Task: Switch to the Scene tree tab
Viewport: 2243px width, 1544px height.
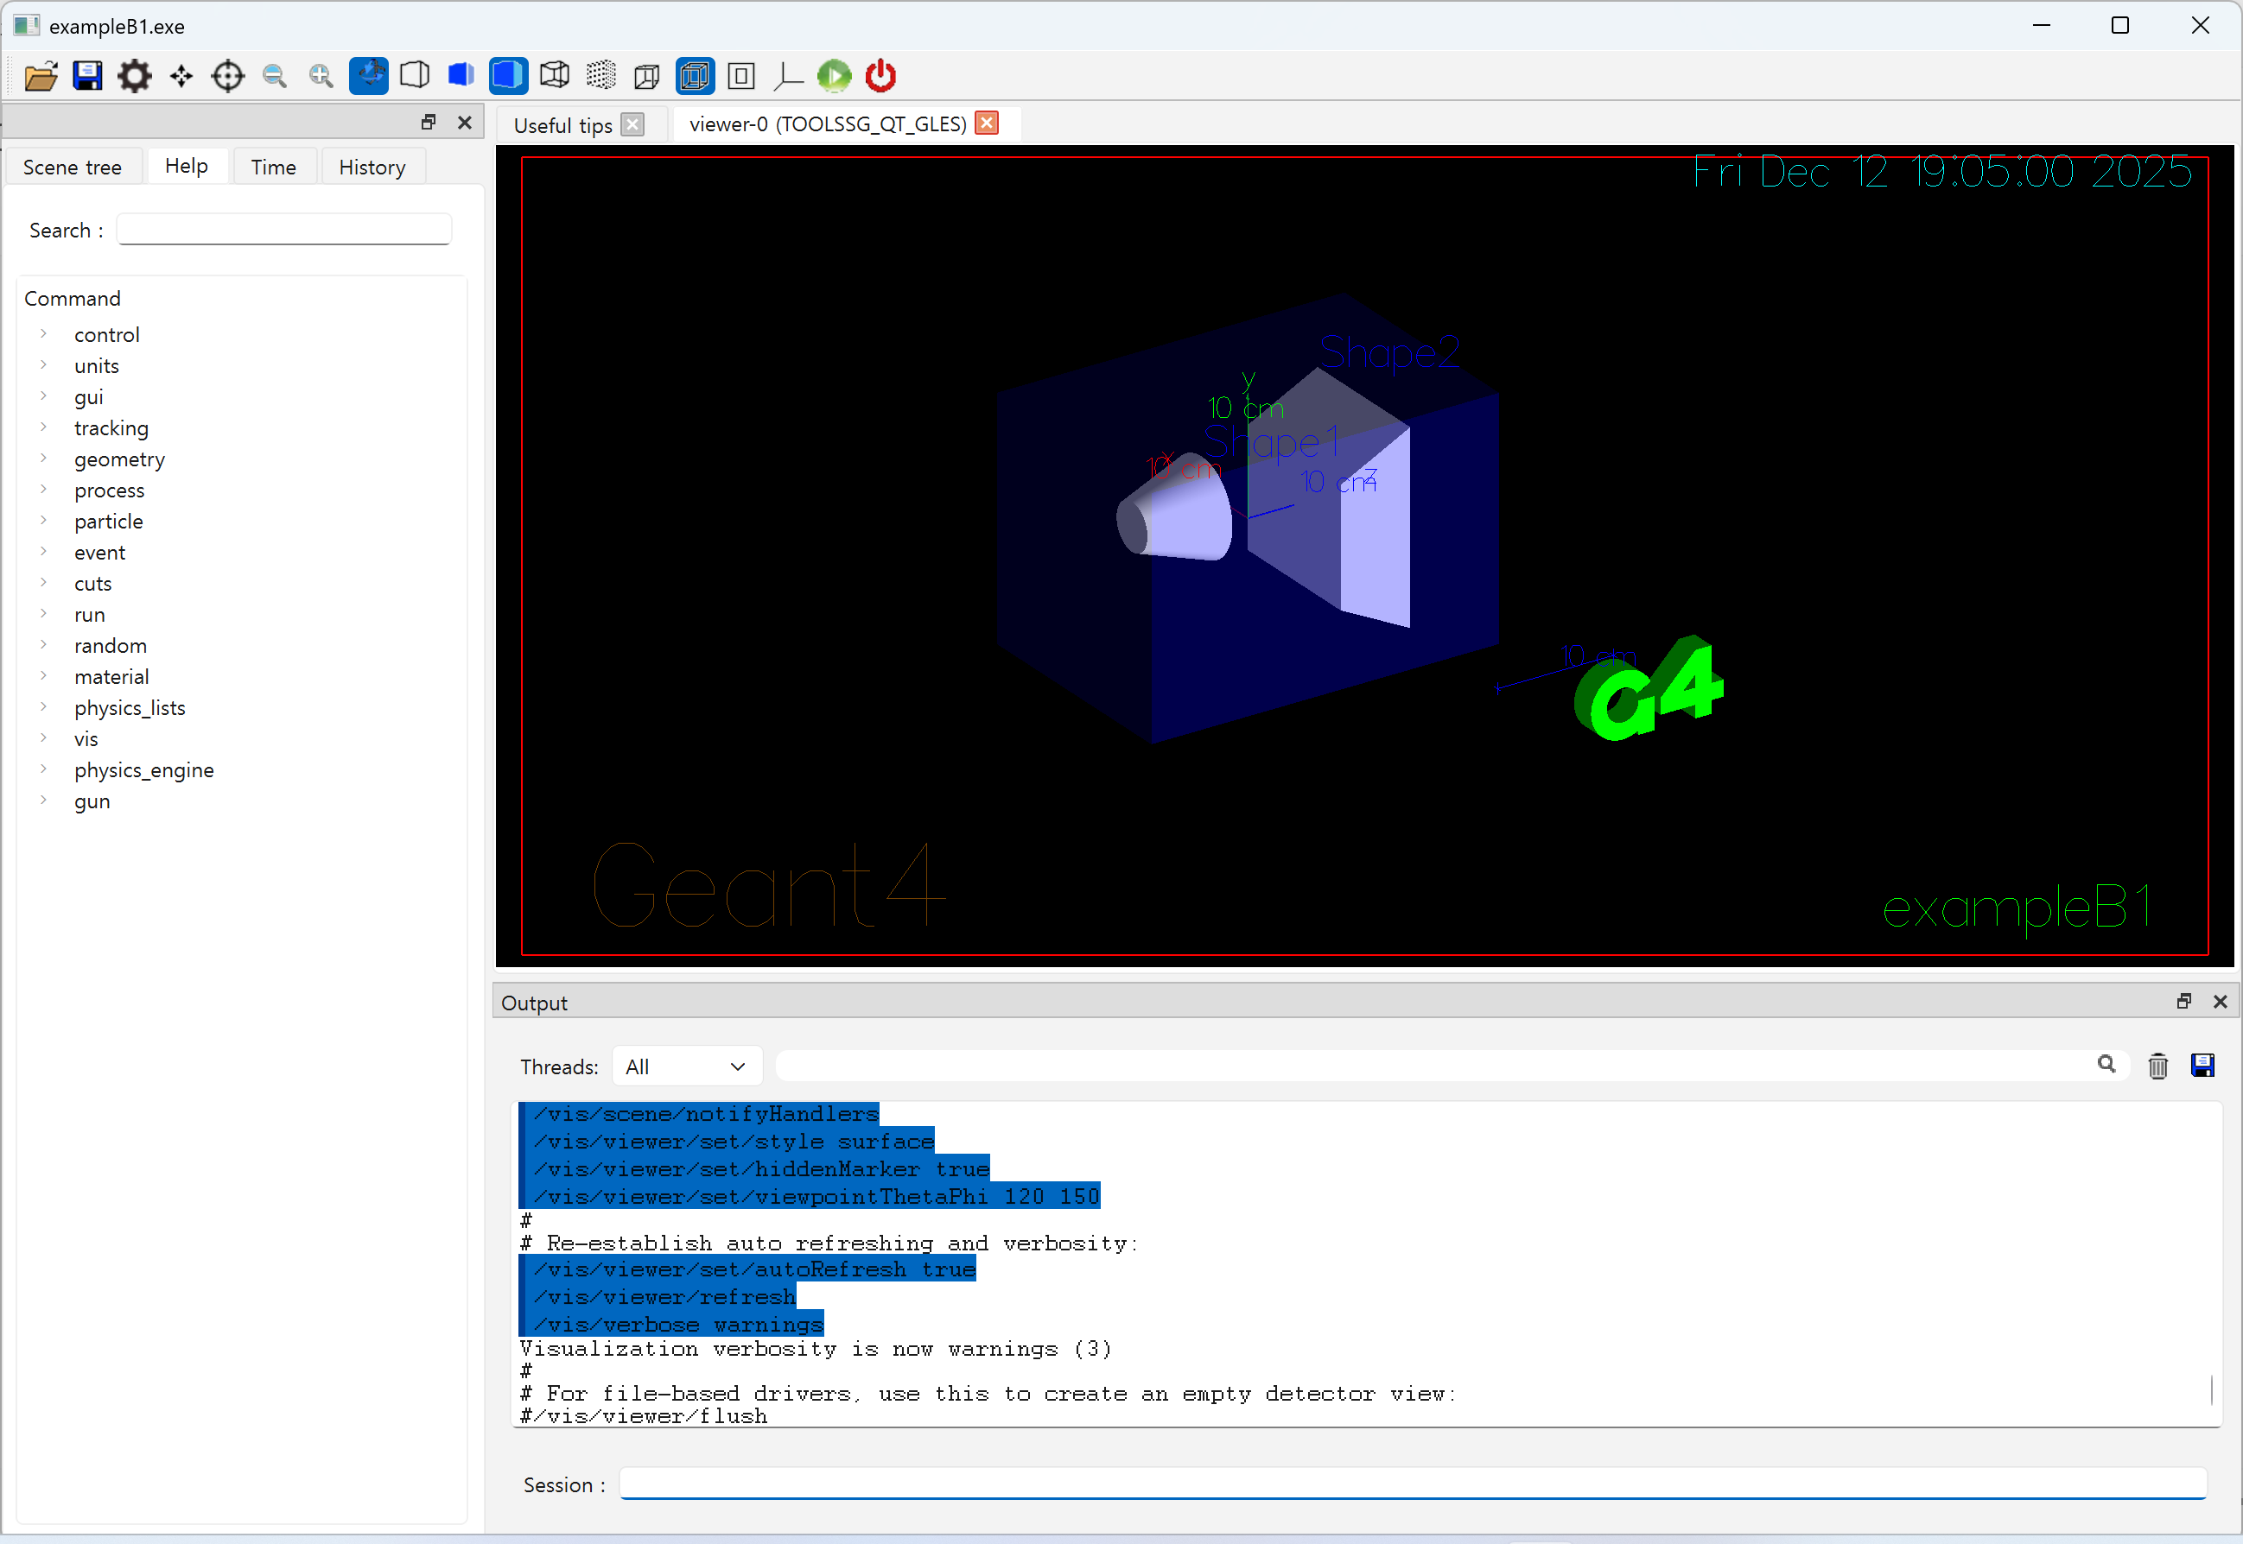Action: pyautogui.click(x=73, y=167)
